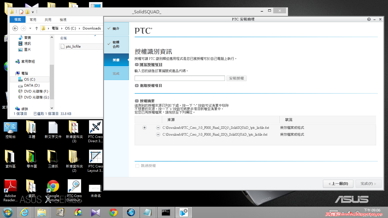Select the 軟體合約 step in sidebar
Screen dimensions: 388x218
116,44
